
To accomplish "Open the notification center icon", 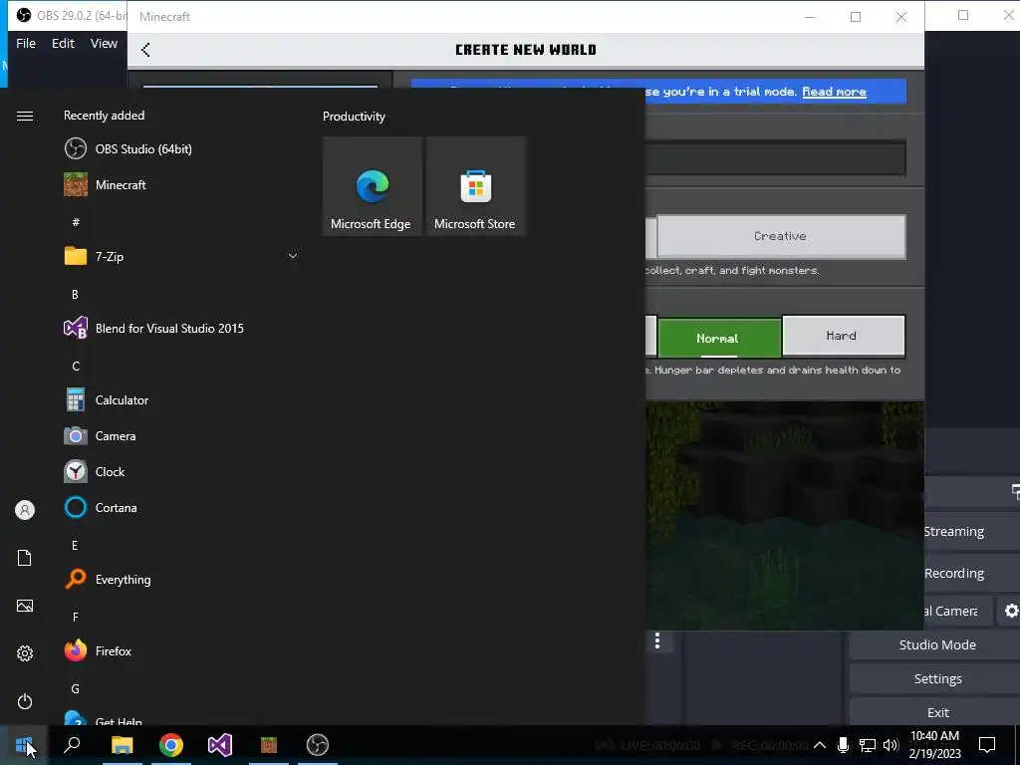I will (x=987, y=745).
